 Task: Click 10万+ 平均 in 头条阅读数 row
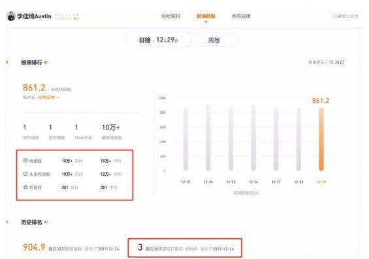pyautogui.click(x=111, y=174)
